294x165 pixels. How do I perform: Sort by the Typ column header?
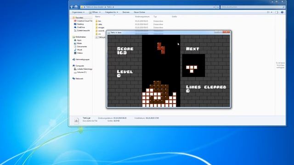tap(155, 16)
